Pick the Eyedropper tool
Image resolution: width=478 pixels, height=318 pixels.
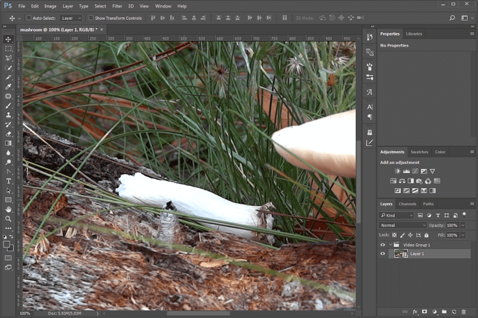(x=8, y=87)
